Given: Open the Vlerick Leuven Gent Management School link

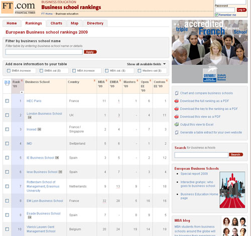Looking at the screenshot, I should (x=41, y=229).
